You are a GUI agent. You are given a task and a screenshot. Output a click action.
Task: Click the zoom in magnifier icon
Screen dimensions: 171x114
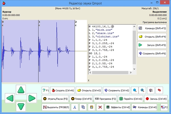pos(142,91)
